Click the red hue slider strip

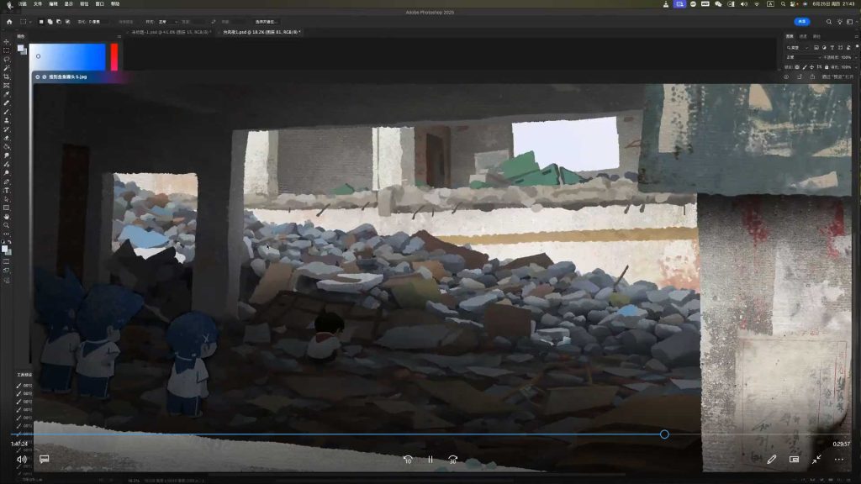[114, 57]
